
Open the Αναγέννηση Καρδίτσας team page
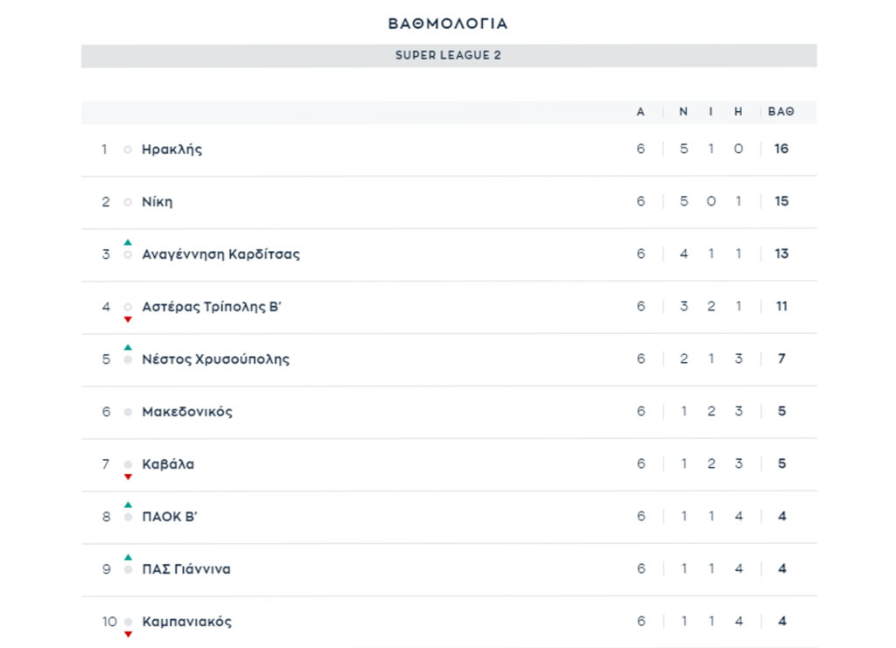(x=220, y=254)
